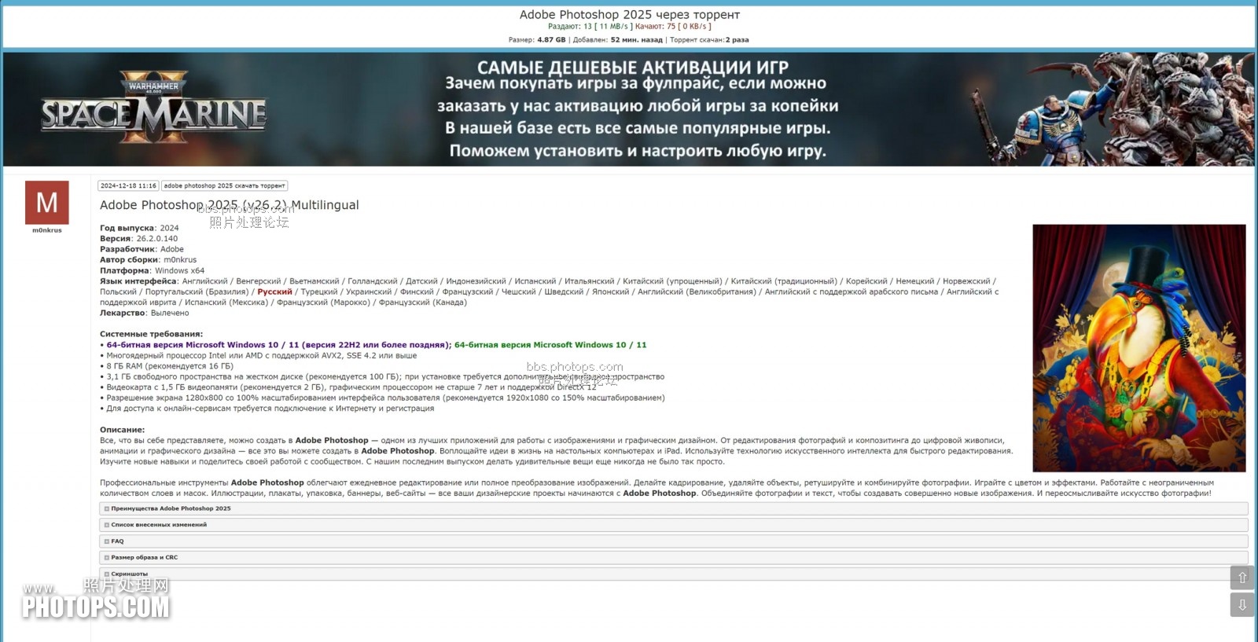
Task: Click the post date tag 2024-12-18 11:16
Action: (x=128, y=186)
